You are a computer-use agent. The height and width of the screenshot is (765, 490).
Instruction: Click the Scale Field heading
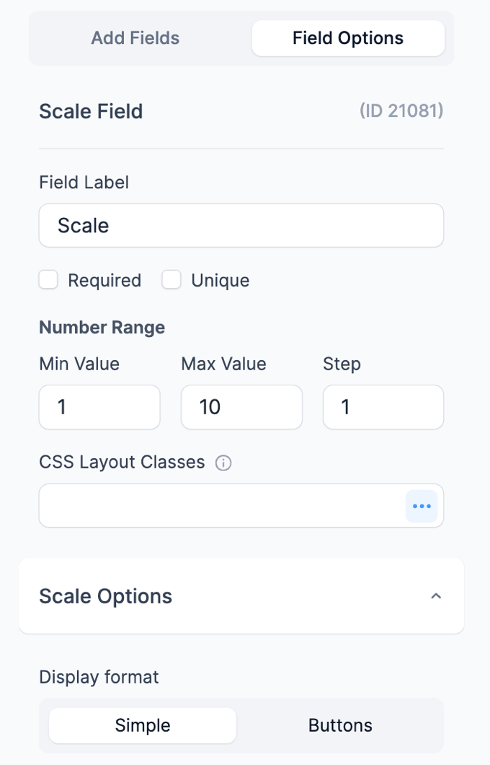tap(91, 111)
